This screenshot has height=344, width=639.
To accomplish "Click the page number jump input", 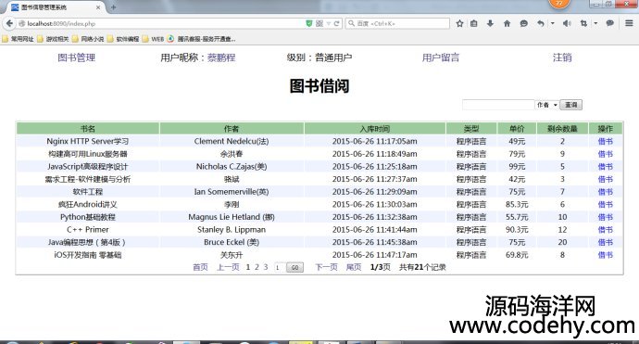I will tap(279, 268).
